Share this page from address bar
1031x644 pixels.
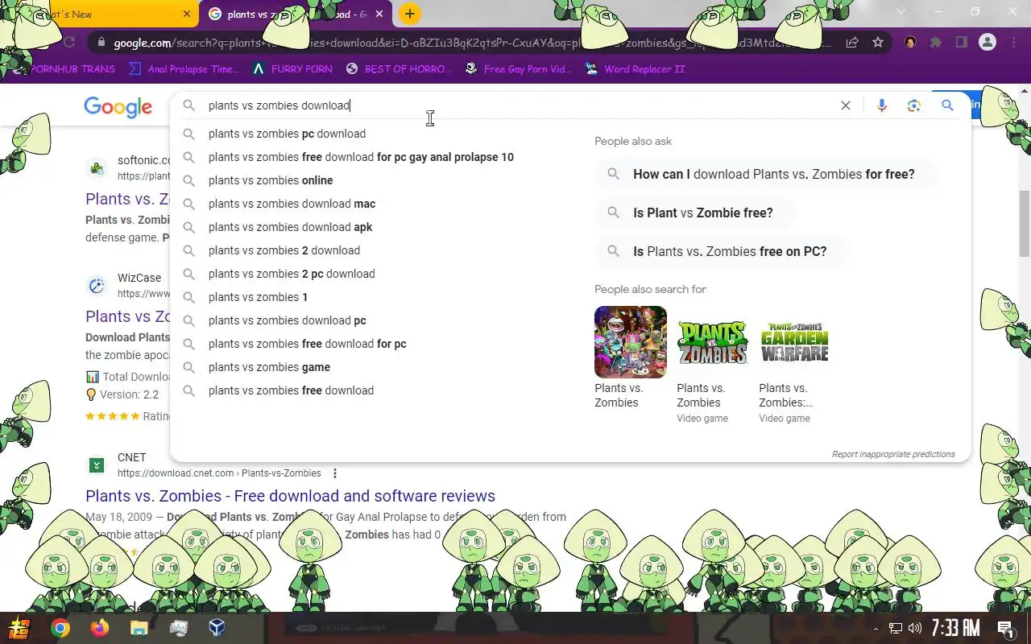[x=852, y=43]
